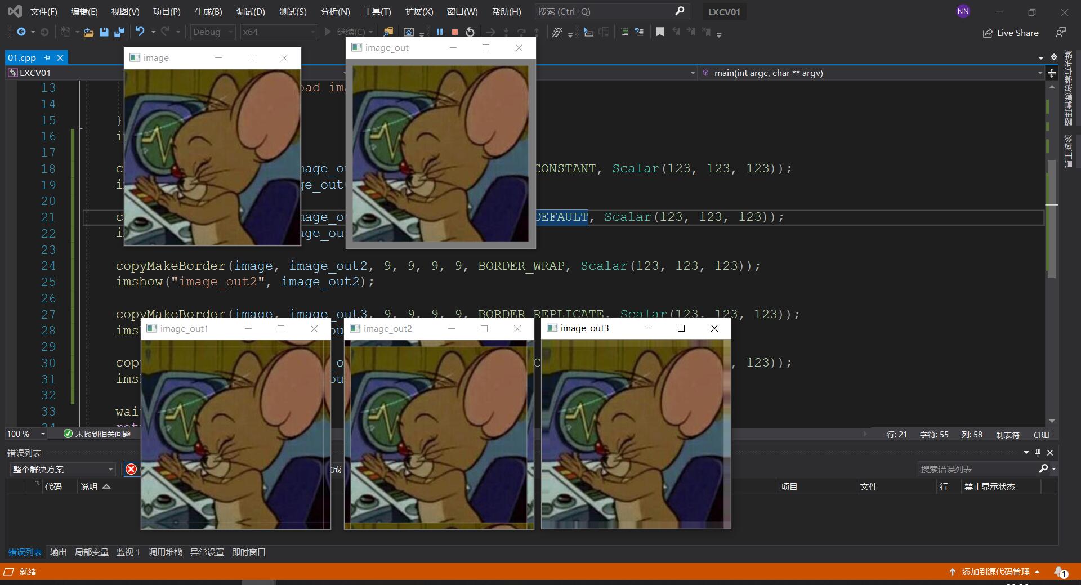Viewport: 1081px width, 585px height.
Task: Click the CRLF line ending indicator
Action: tap(1042, 435)
